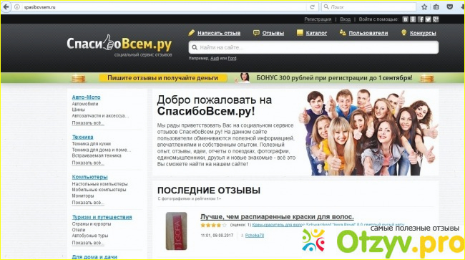The image size is (465, 260).
Task: Open Встраиваемая техника subcategory
Action: point(97,155)
